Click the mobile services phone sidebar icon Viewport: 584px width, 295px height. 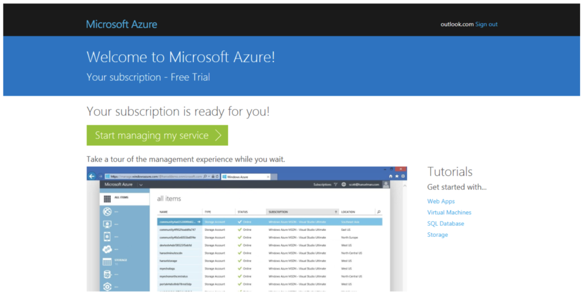[107, 236]
